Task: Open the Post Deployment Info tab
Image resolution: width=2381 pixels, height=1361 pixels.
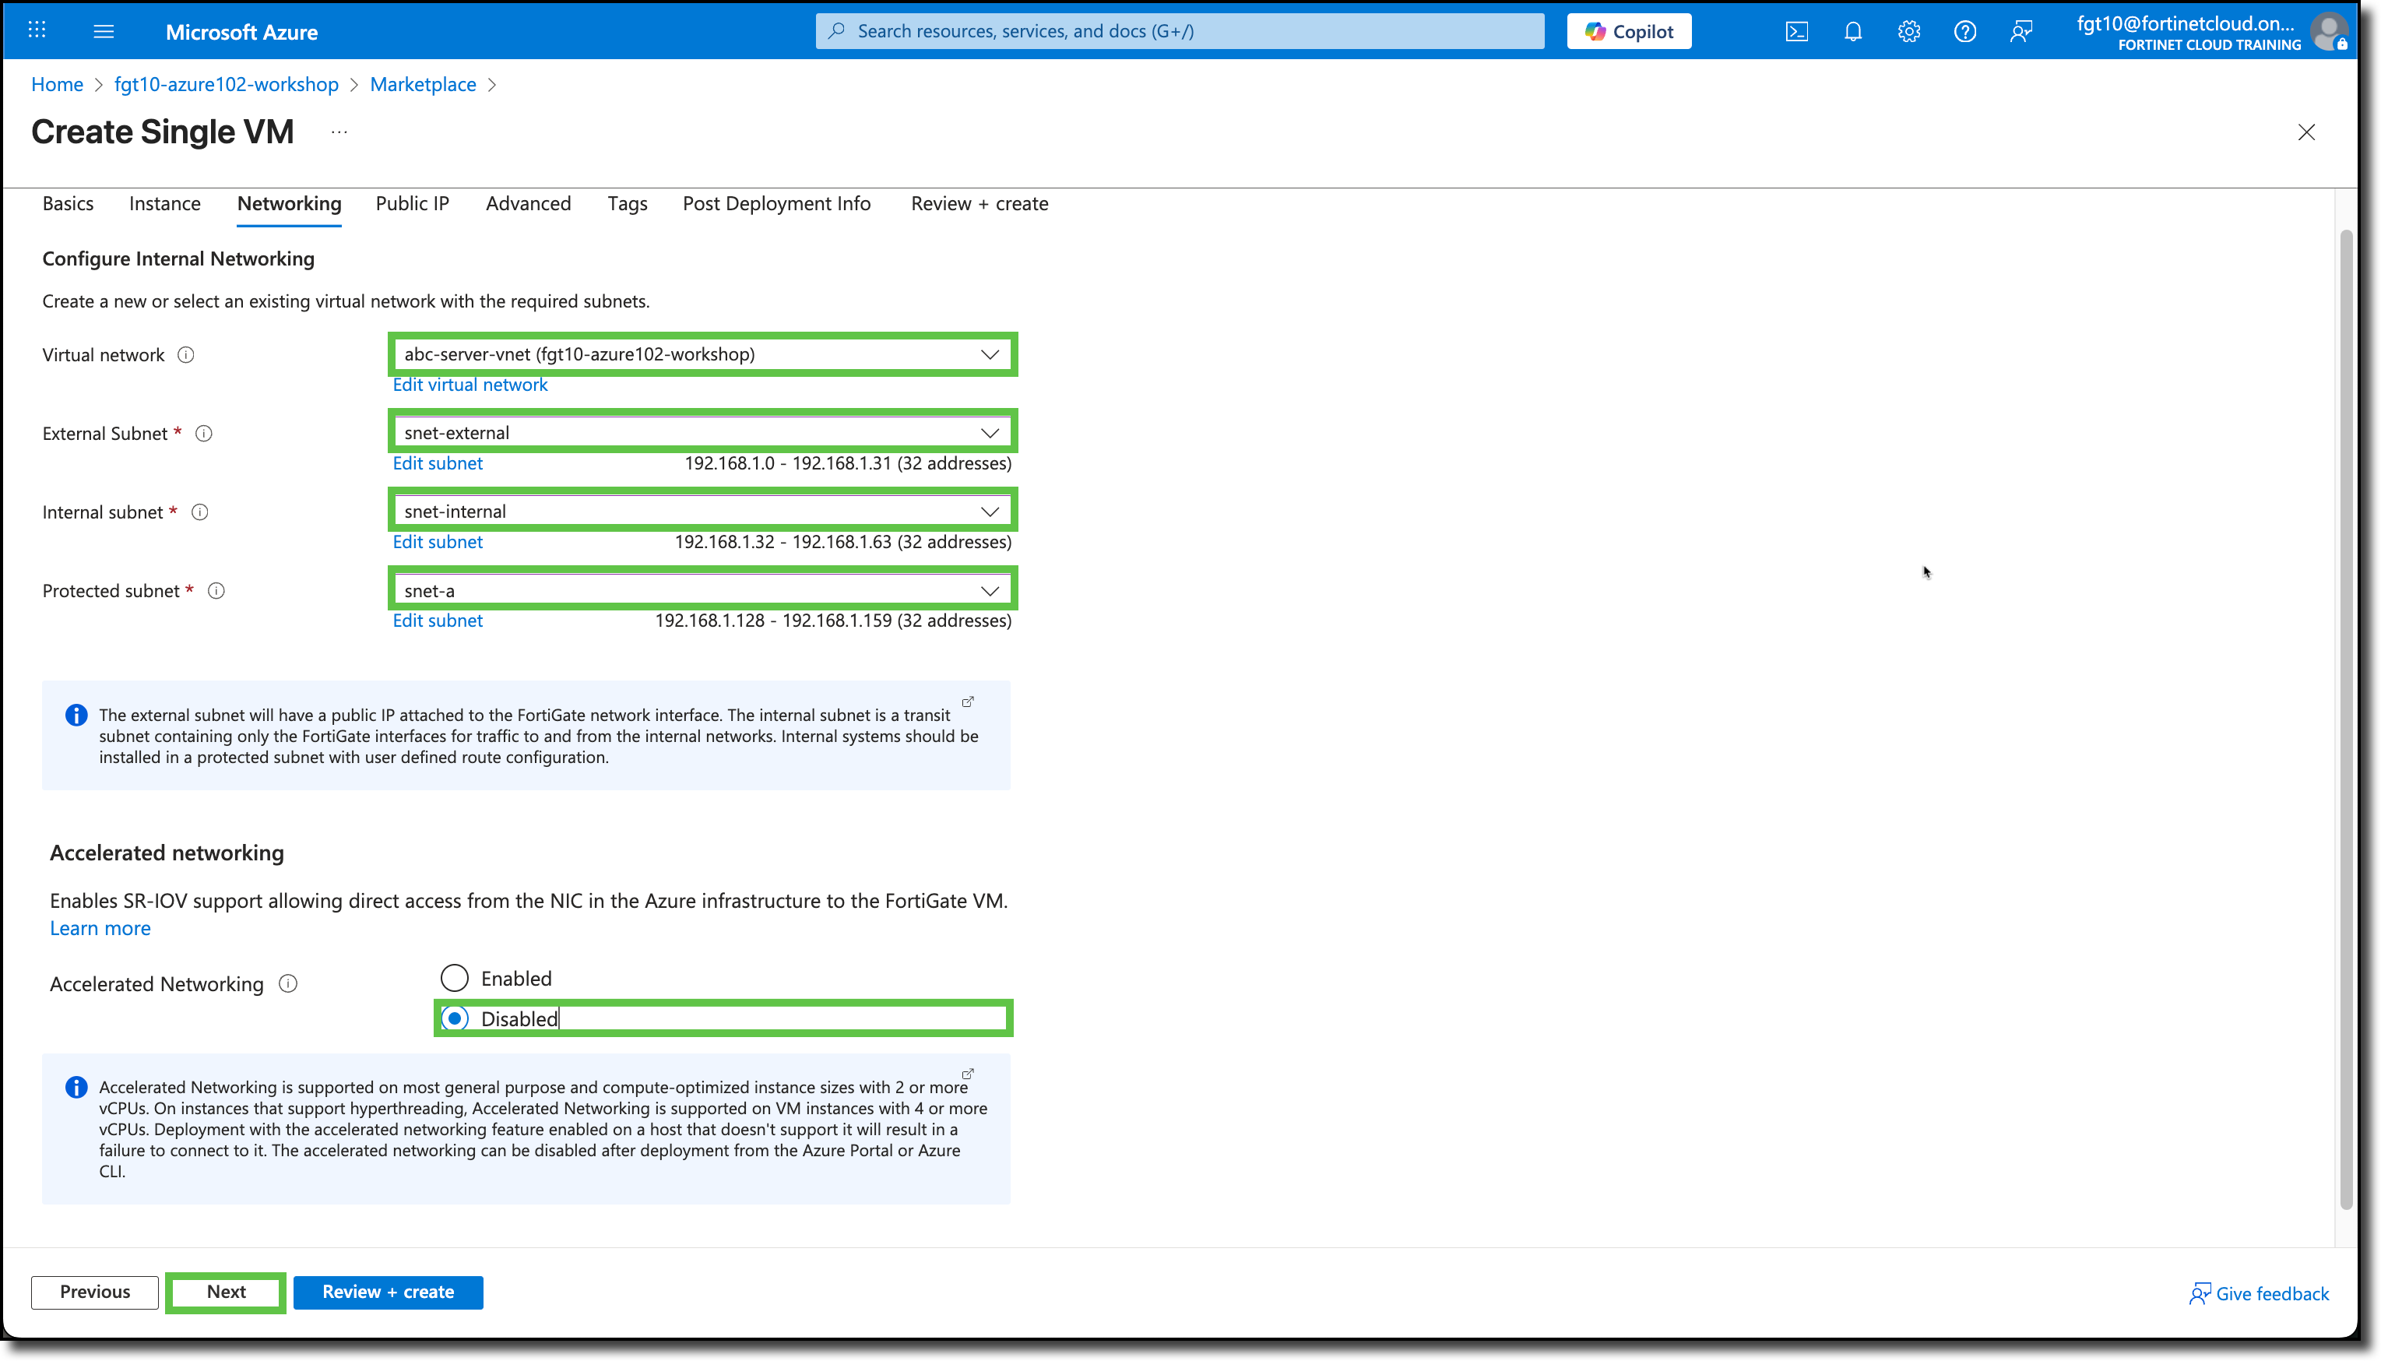Action: pyautogui.click(x=776, y=203)
